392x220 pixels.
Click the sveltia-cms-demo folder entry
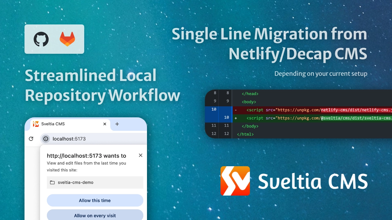click(x=95, y=182)
